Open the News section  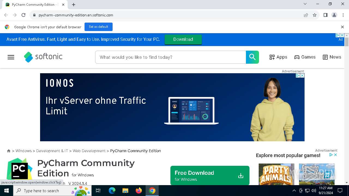(x=332, y=57)
